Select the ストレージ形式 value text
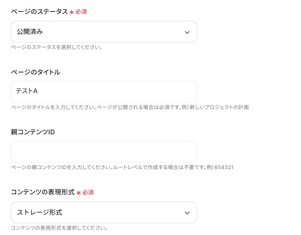Image resolution: width=301 pixels, height=235 pixels. [x=40, y=212]
